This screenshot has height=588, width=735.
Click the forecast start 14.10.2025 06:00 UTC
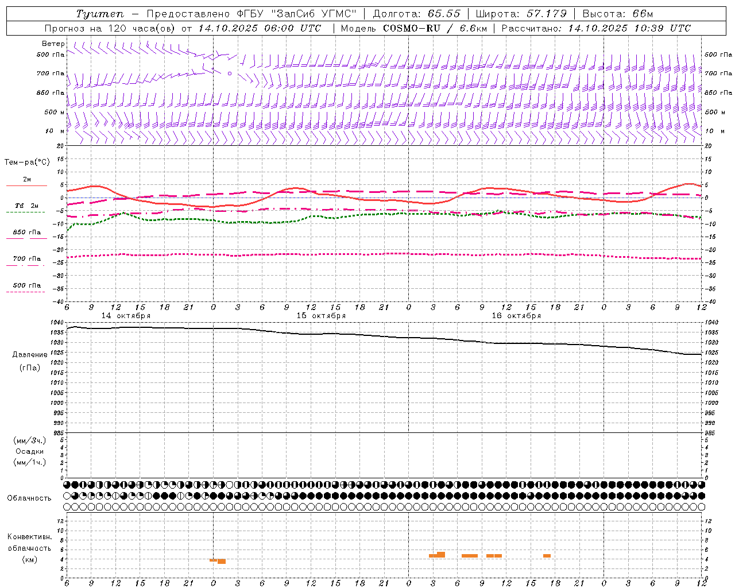point(260,28)
